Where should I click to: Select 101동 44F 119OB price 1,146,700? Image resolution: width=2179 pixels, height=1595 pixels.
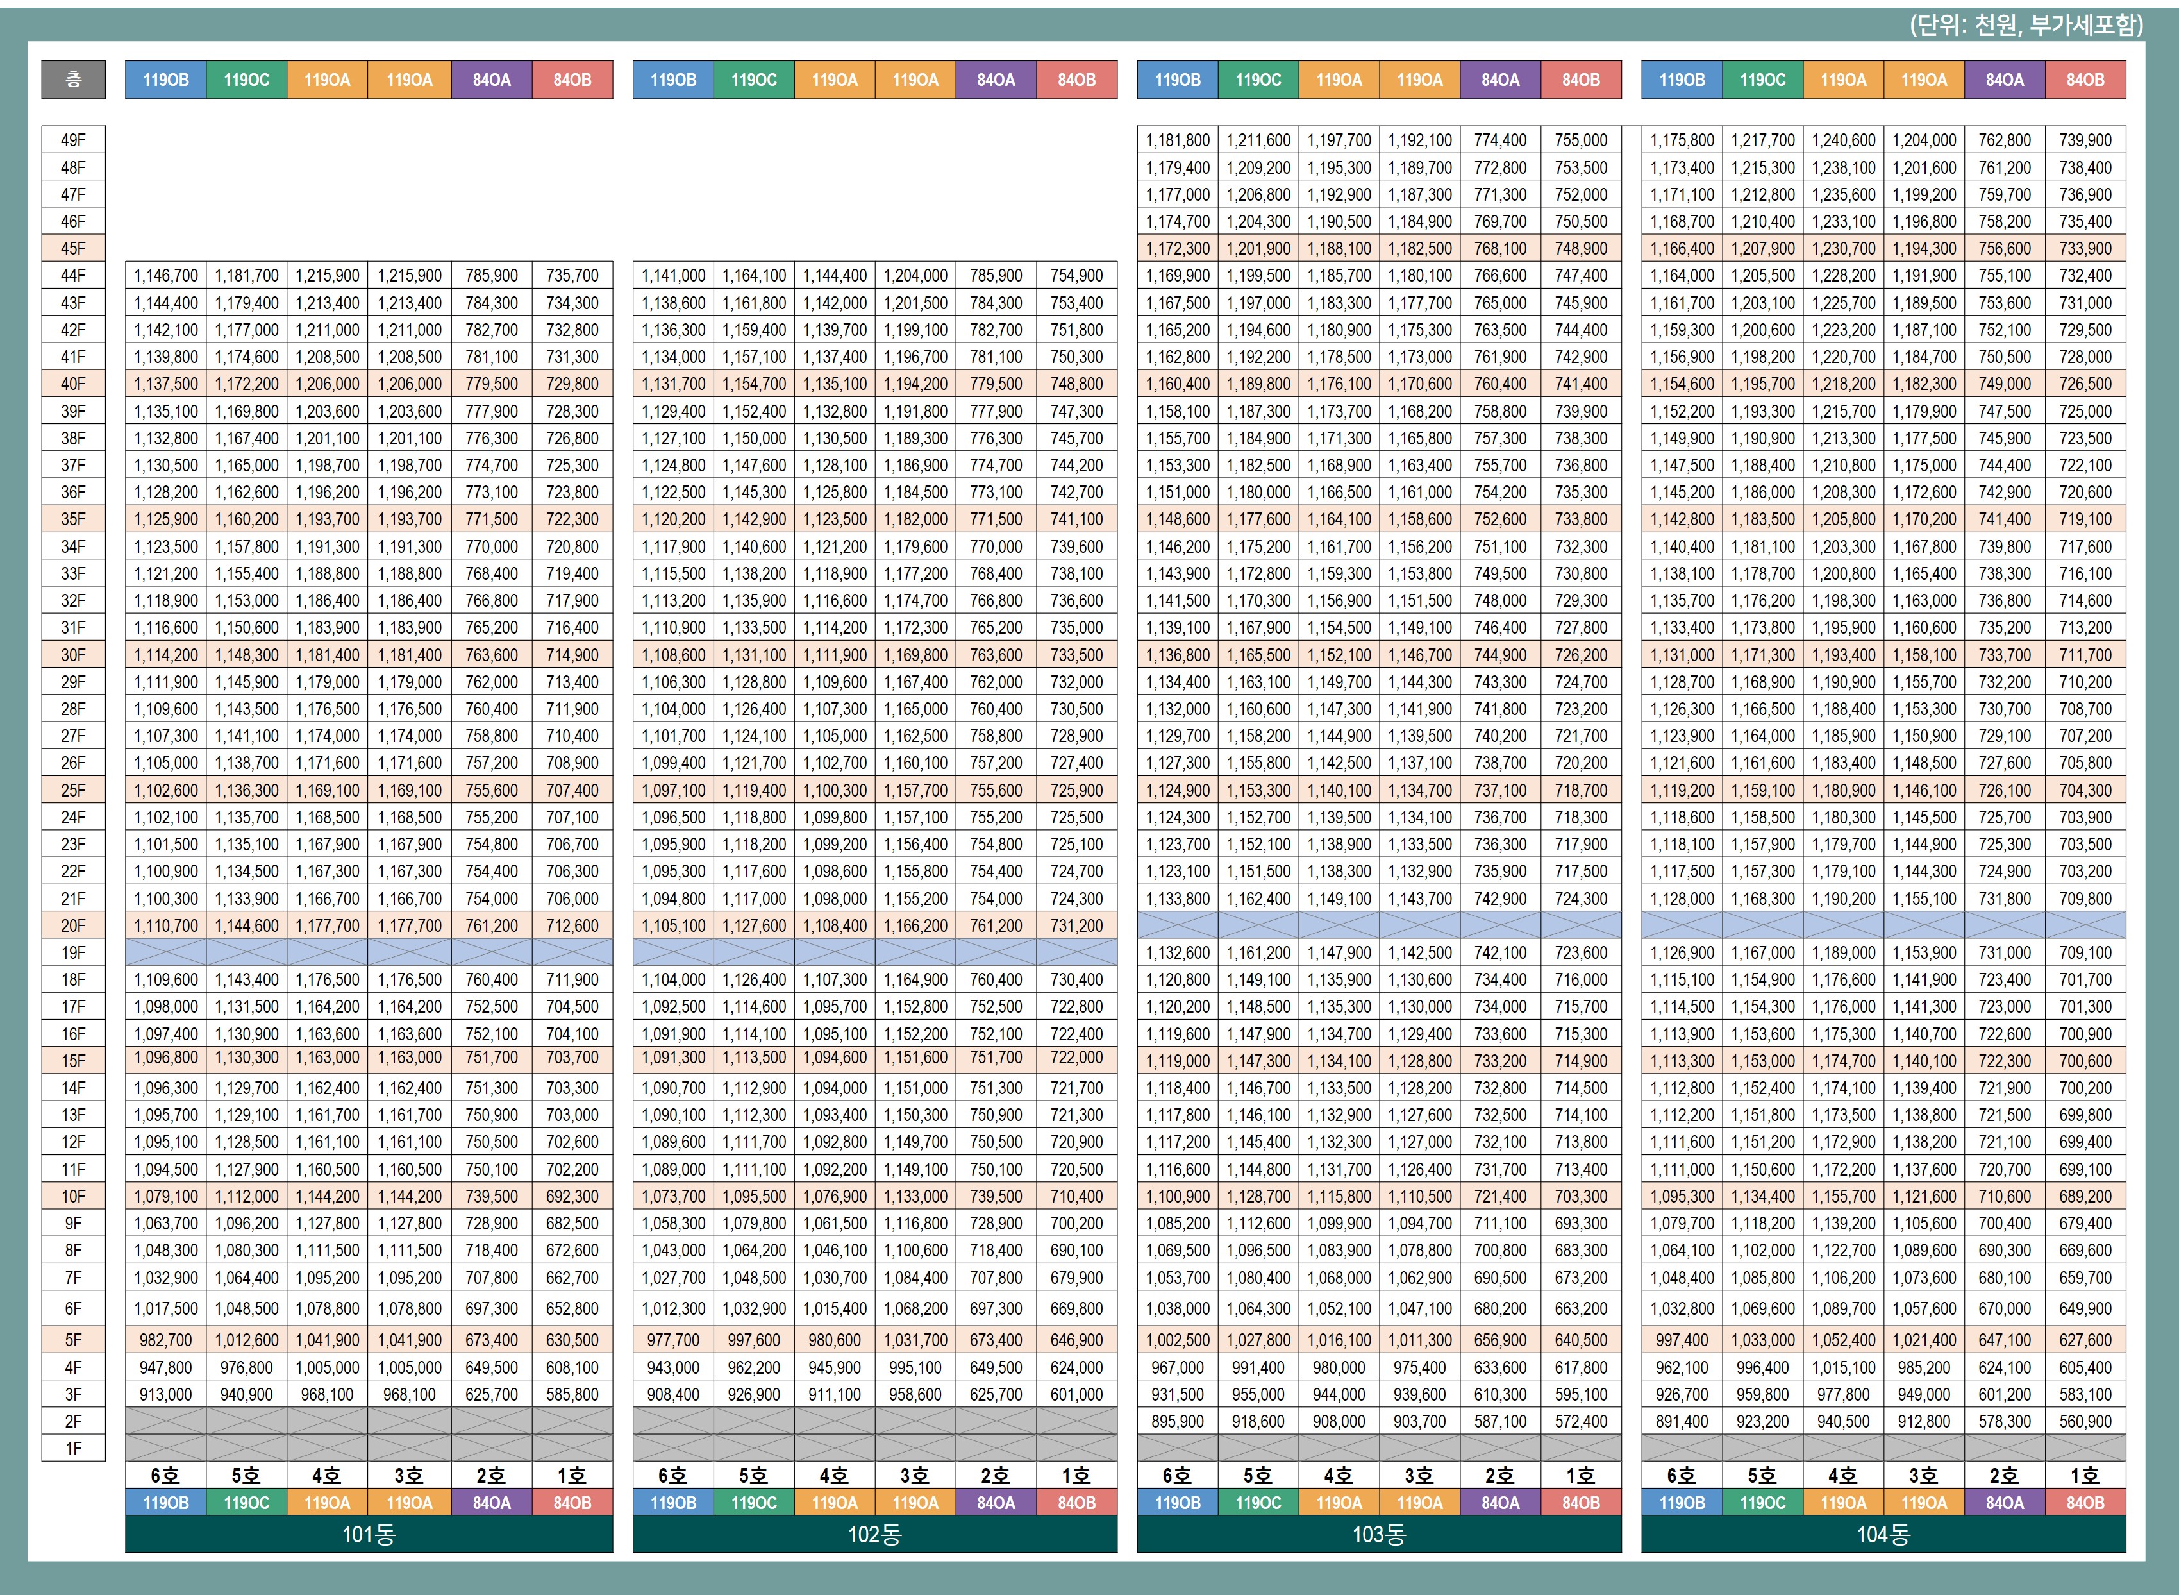[166, 275]
